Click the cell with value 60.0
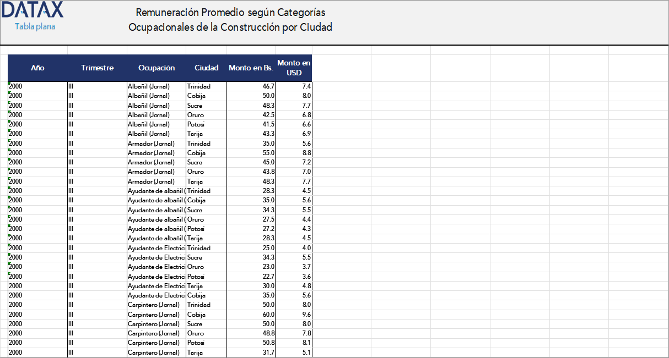Viewport: 669px width, 358px height. [251, 315]
